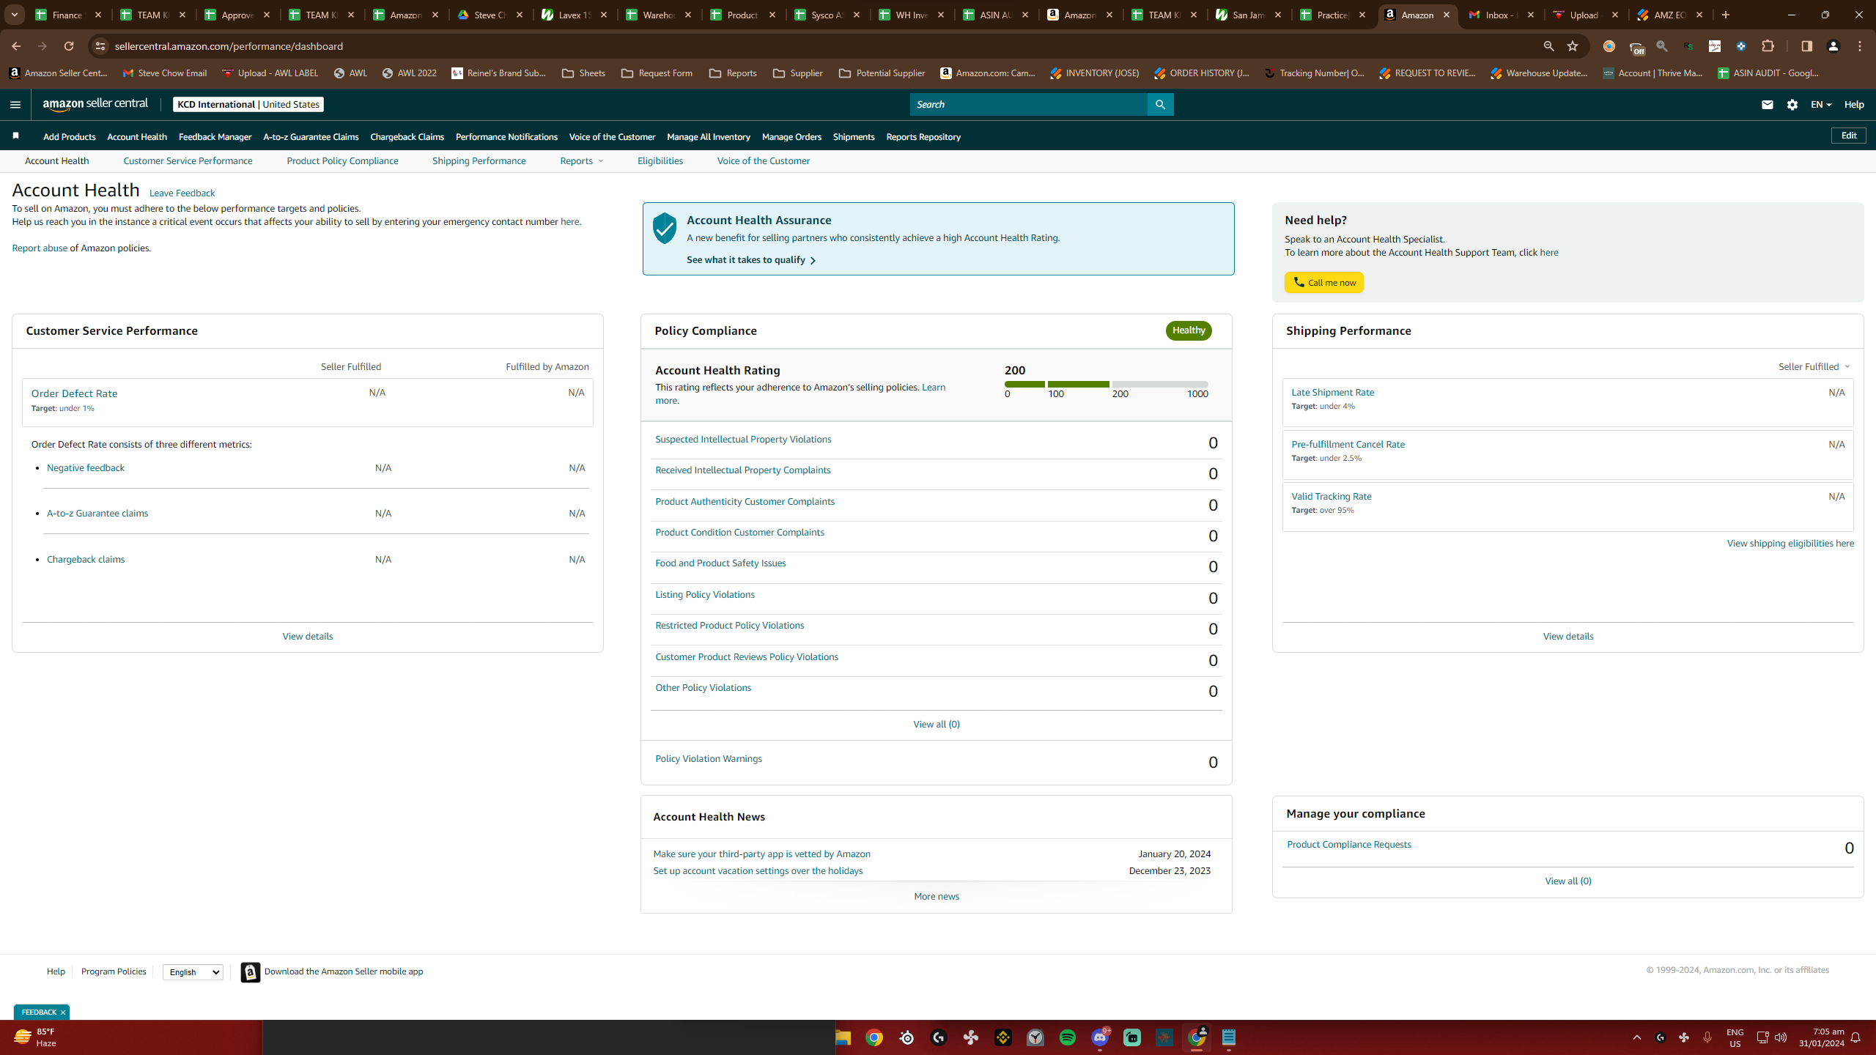Open the Reports bookmark folder
The width and height of the screenshot is (1876, 1055).
(x=733, y=73)
